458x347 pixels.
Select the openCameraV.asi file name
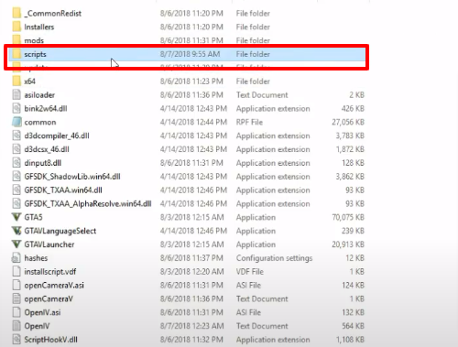coord(54,286)
